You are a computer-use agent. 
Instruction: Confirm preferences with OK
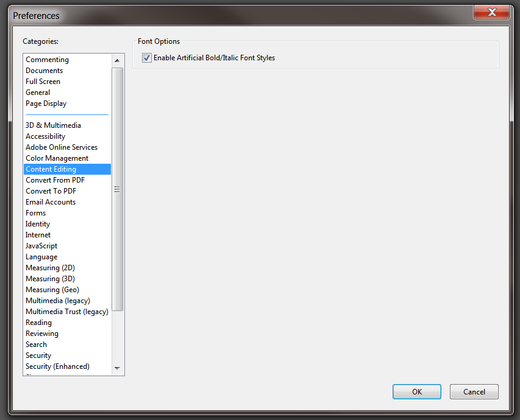click(416, 391)
